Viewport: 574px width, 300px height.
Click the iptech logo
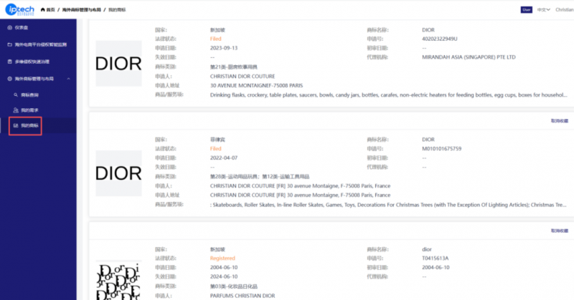click(x=22, y=10)
